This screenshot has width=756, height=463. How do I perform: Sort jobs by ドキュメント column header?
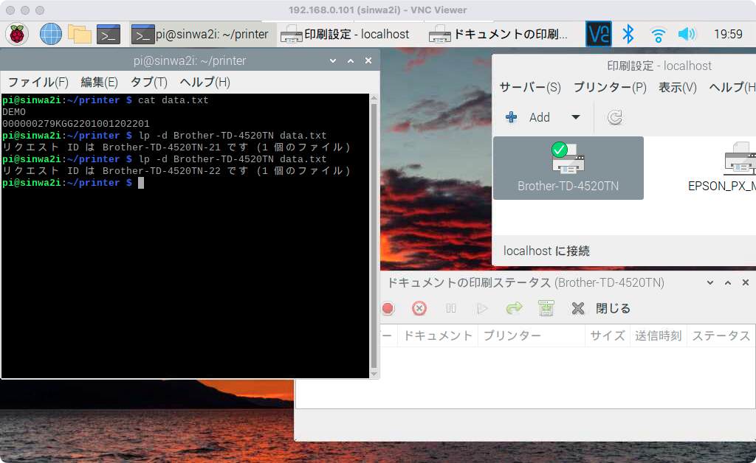[x=437, y=335]
